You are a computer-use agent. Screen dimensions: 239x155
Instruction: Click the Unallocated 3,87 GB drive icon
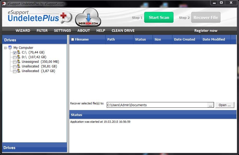(18, 71)
